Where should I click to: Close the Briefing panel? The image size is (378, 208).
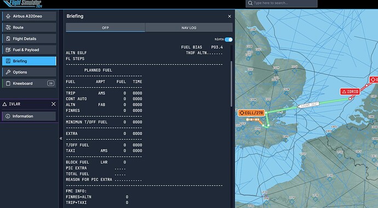(230, 16)
